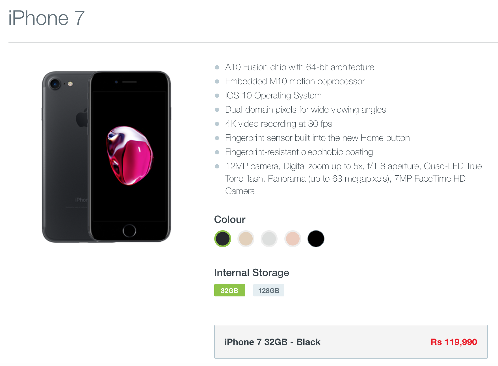Viewport: 498px width, 366px height.
Task: Click the Fingerprint sensor Home button line
Action: (317, 138)
